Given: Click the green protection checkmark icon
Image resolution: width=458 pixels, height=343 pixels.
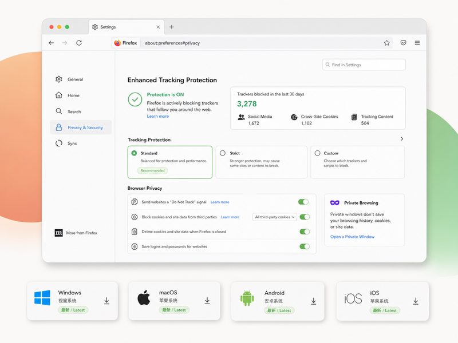Looking at the screenshot, I should (135, 99).
